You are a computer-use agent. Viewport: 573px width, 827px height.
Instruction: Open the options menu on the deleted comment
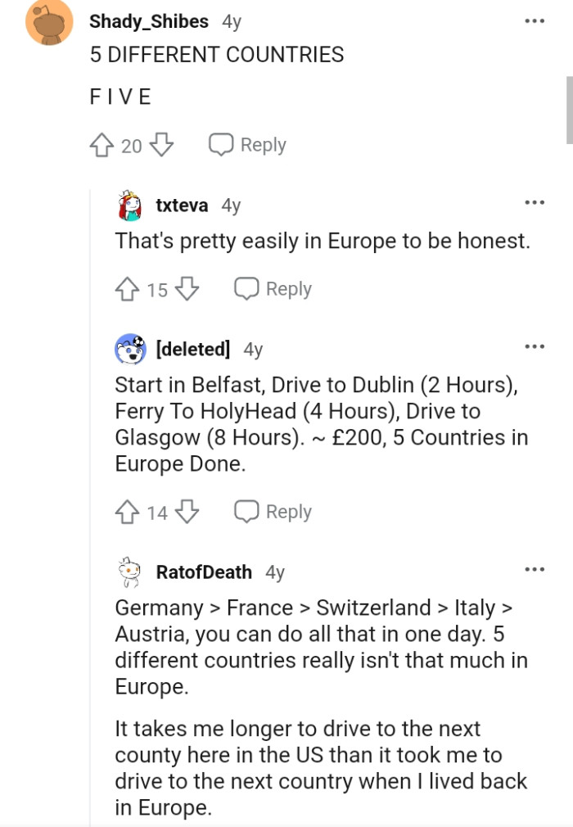[x=535, y=345]
